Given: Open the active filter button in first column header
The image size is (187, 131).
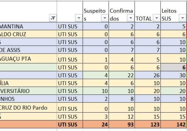Looking at the screenshot, I should [x=53, y=18].
